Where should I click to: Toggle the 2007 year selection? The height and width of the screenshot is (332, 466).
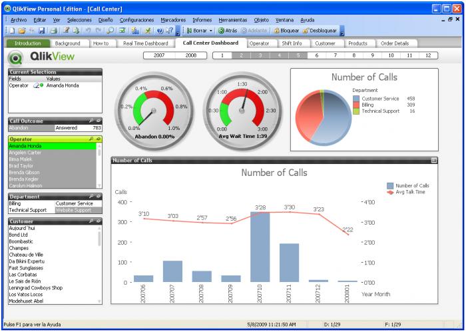[160, 55]
